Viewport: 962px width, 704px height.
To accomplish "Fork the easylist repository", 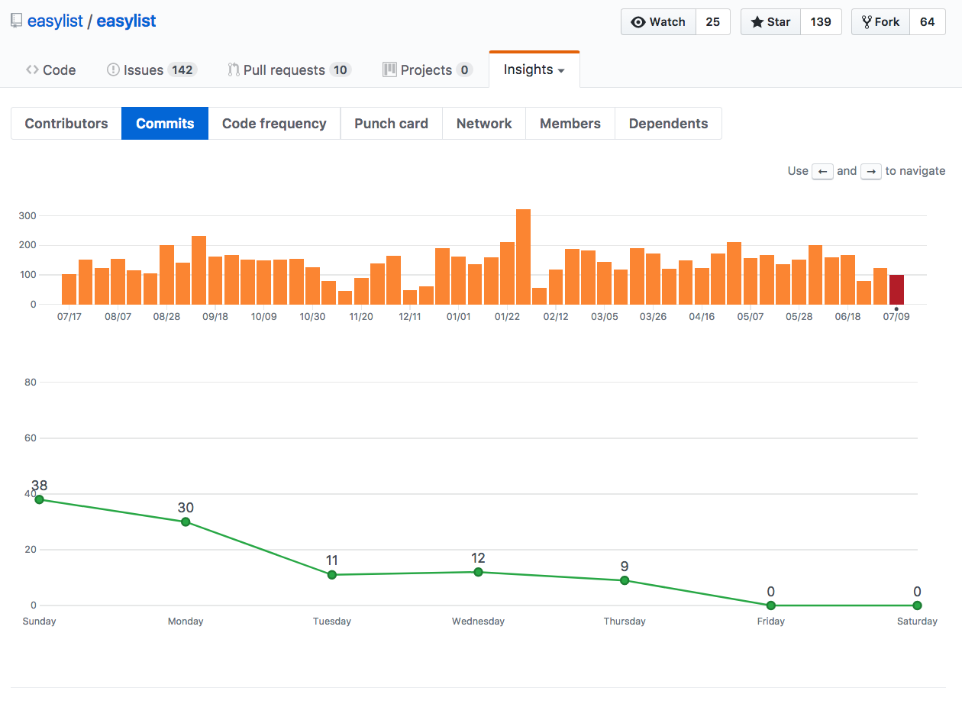I will 880,22.
